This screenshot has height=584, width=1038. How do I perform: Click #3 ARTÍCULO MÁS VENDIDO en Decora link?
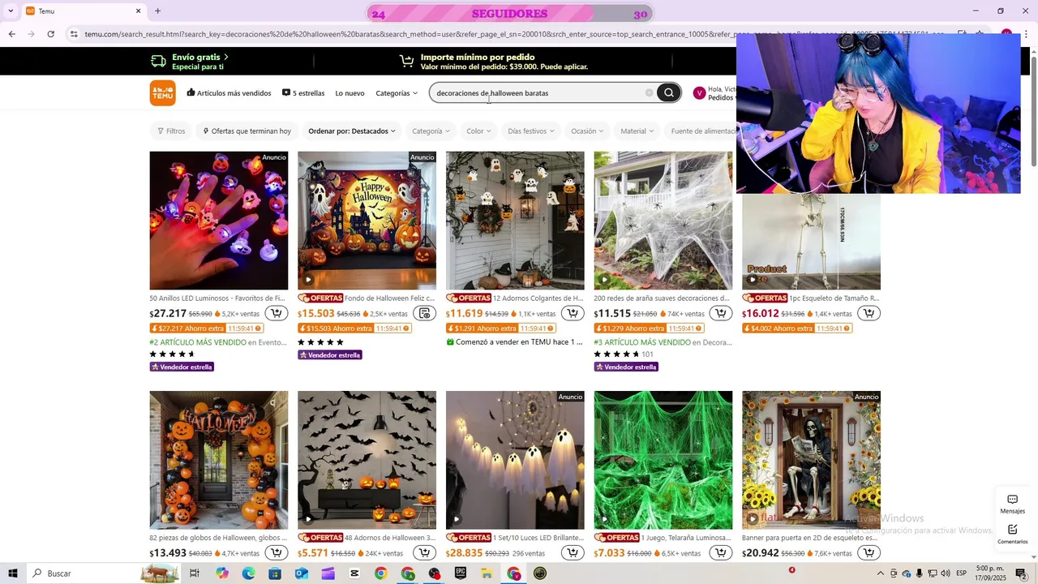click(663, 342)
